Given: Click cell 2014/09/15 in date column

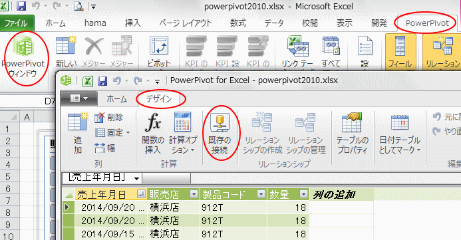Looking at the screenshot, I should point(111,234).
